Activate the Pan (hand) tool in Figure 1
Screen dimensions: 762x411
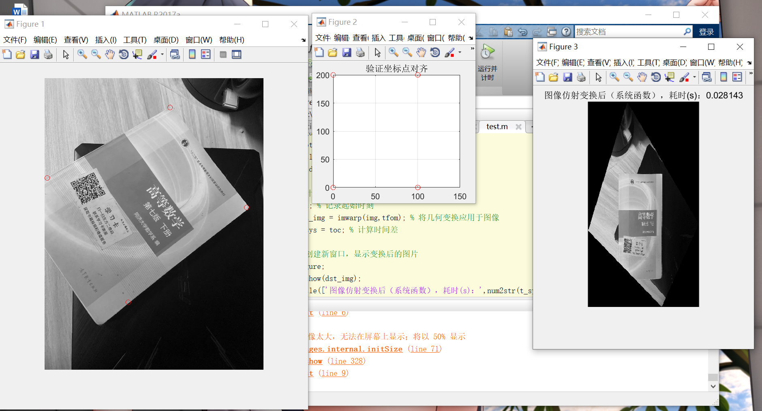(109, 54)
